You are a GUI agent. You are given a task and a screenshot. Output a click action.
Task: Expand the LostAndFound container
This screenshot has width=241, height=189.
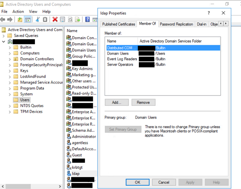[10, 77]
